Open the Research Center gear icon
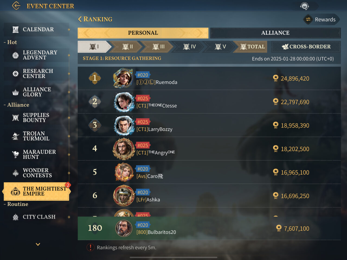Screen dimensions: 347x260 [15, 74]
